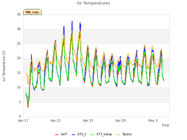Click the May 3 x-axis label

(x=153, y=120)
